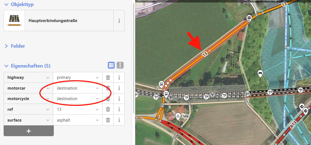The width and height of the screenshot is (311, 145).
Task: Delete the highway tag
Action: (108, 77)
